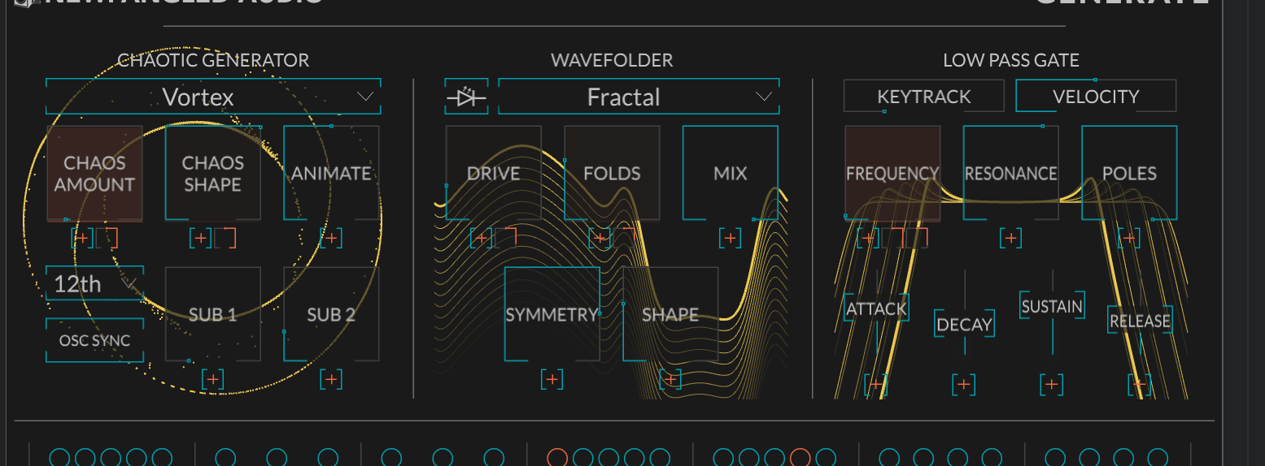This screenshot has width=1265, height=466.
Task: Click the SYMMETRY control box
Action: point(552,314)
